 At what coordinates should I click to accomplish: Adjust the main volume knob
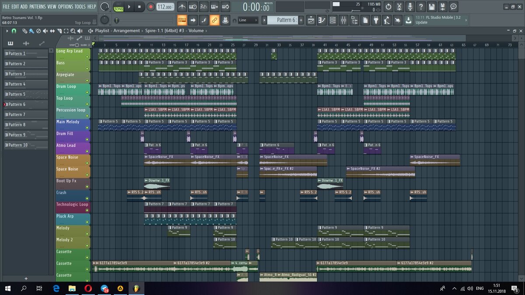point(105,7)
